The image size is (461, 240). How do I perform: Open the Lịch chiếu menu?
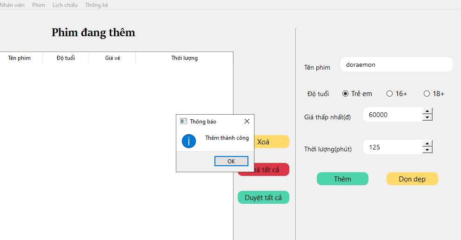point(65,5)
